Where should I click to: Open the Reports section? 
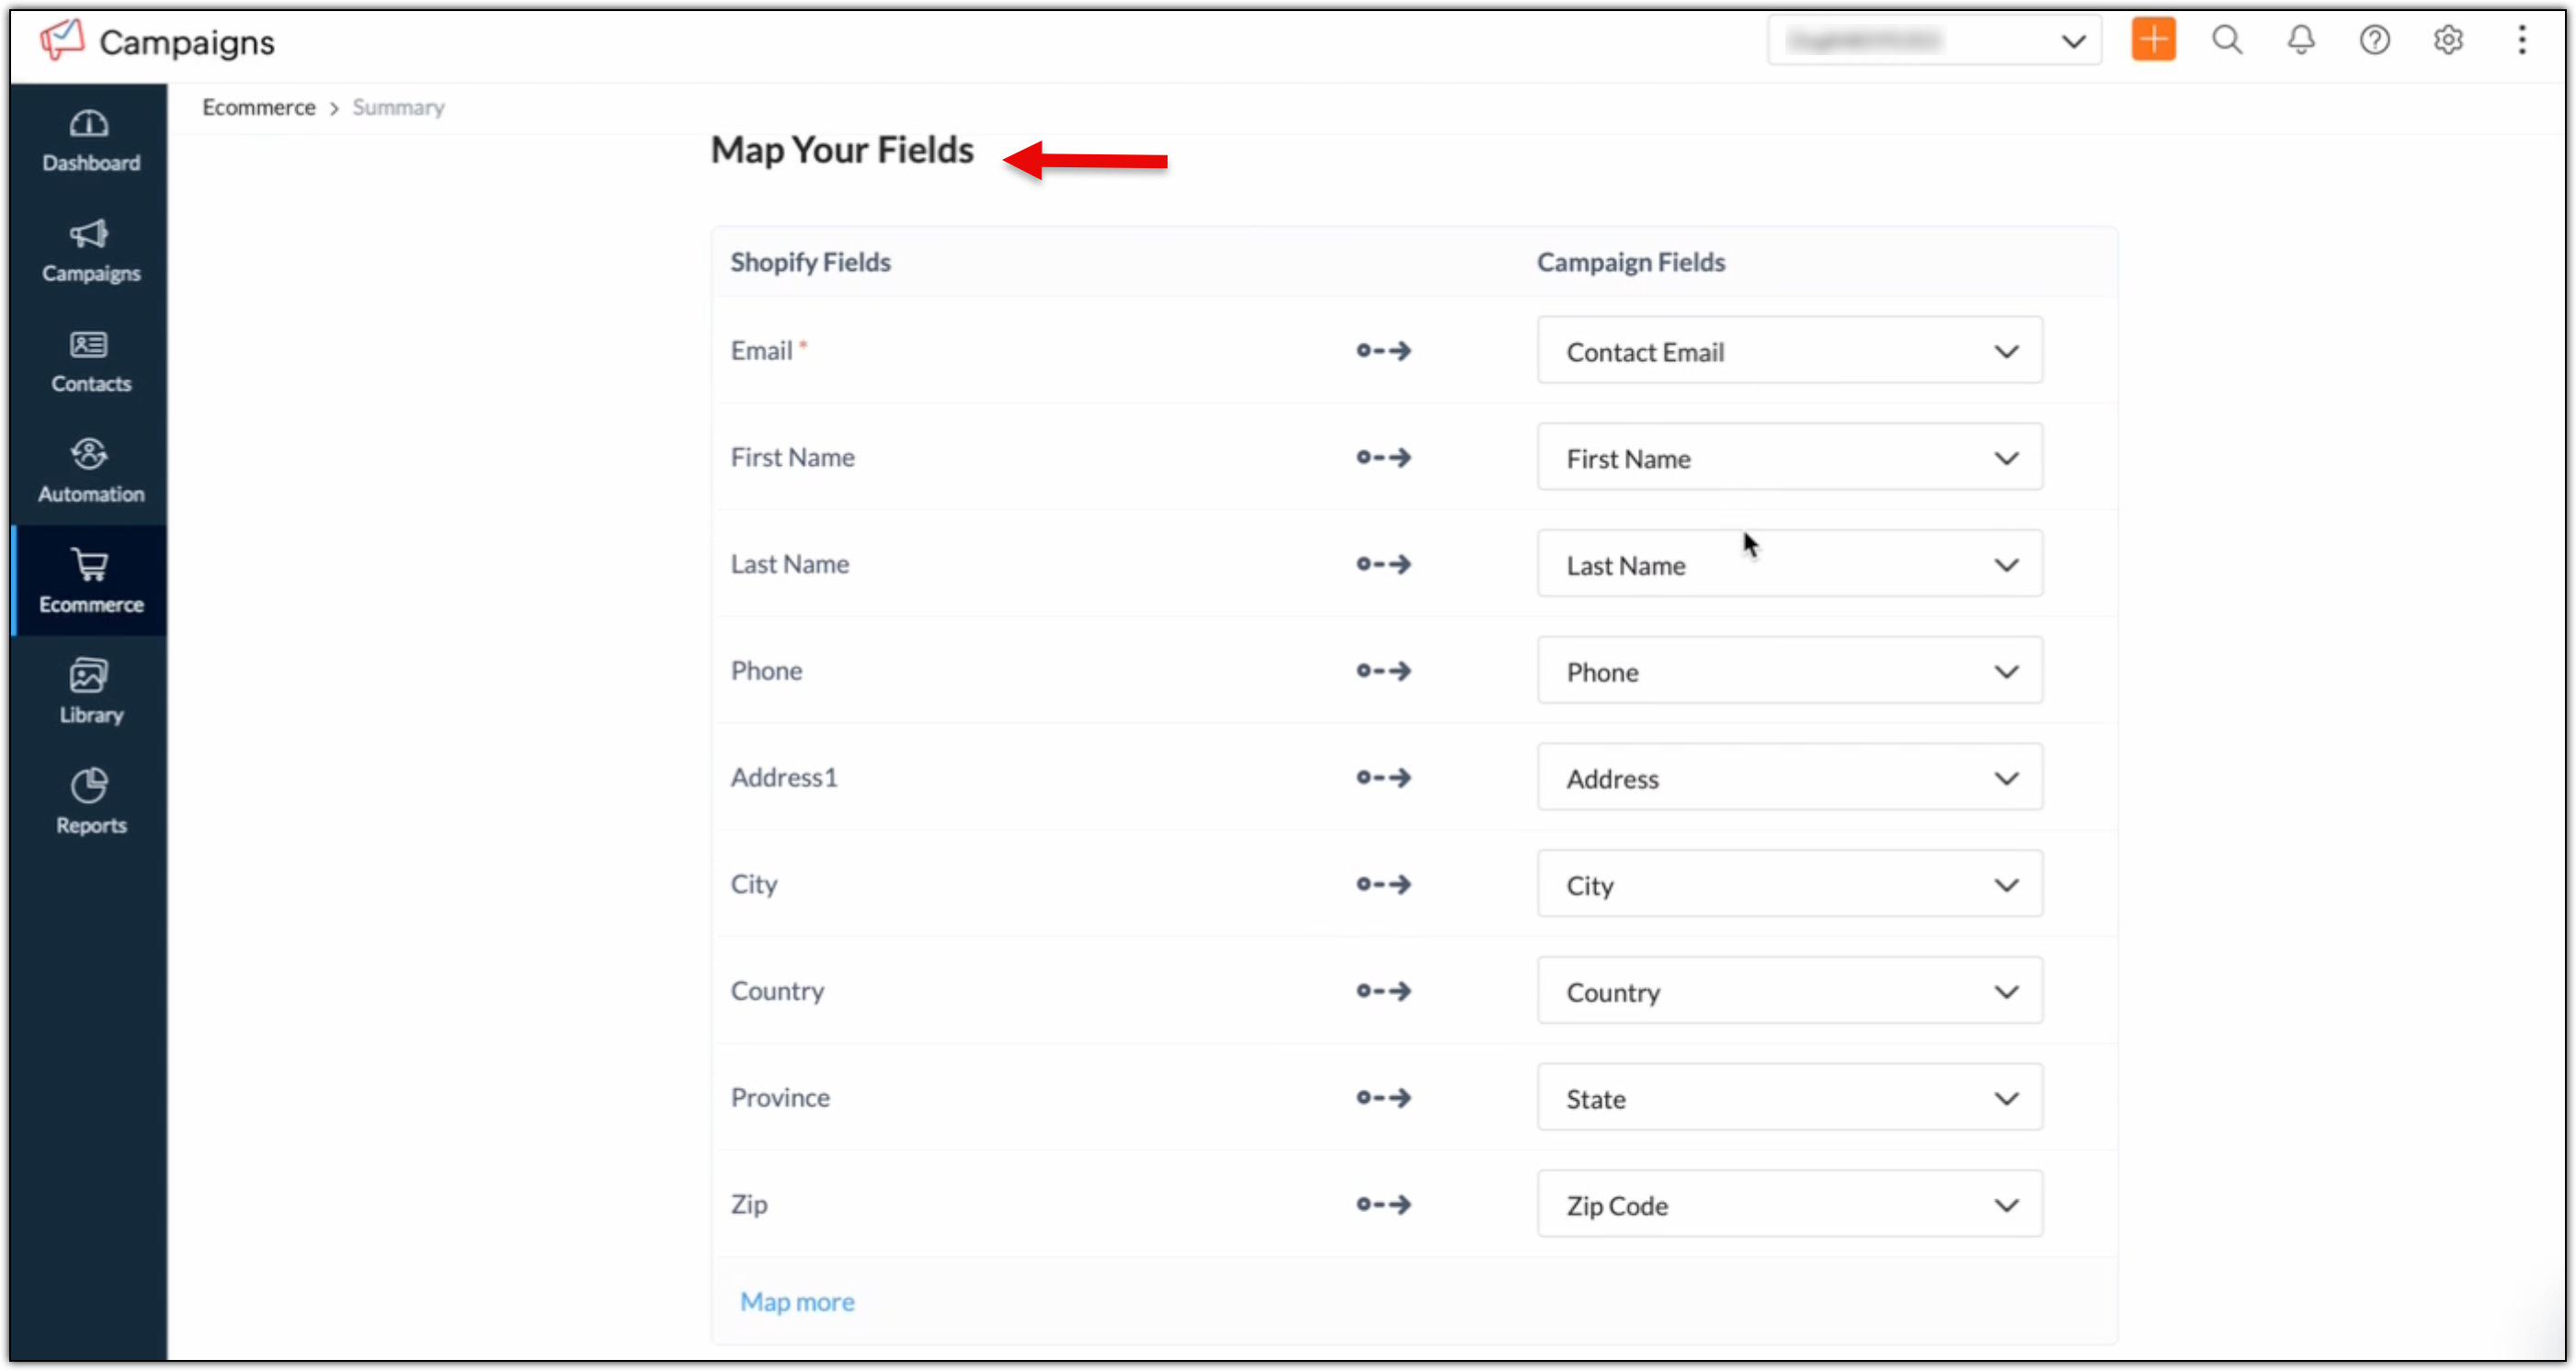click(x=90, y=801)
